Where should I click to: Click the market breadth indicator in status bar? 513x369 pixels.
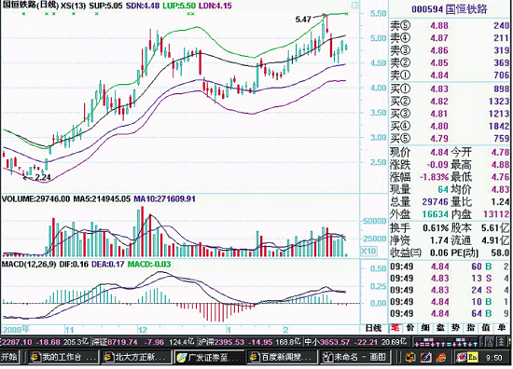coord(445,343)
